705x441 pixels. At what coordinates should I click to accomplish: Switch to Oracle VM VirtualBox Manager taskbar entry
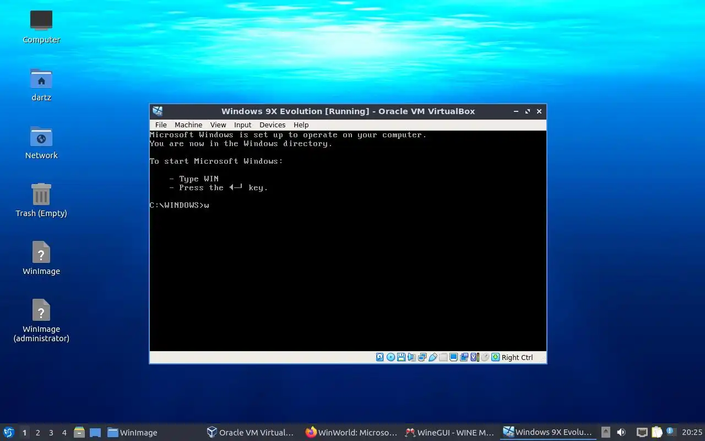click(x=251, y=433)
